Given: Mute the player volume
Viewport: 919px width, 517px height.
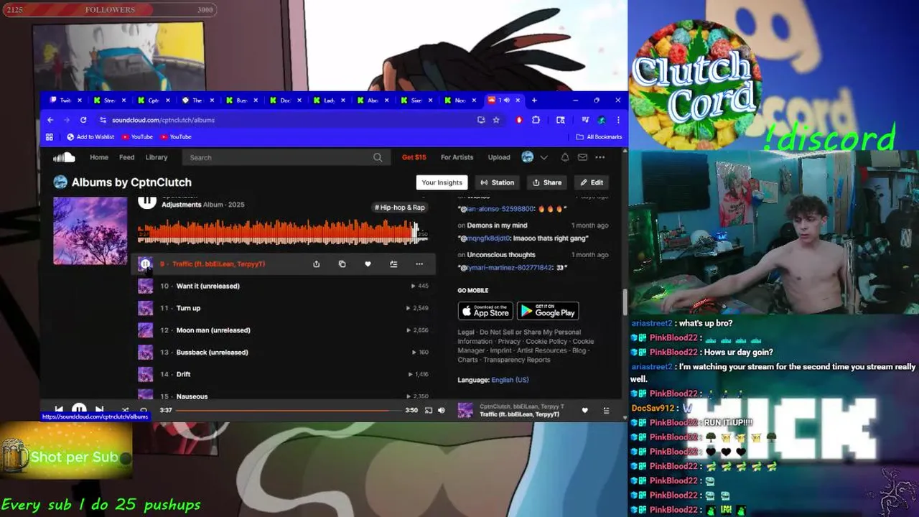Looking at the screenshot, I should click(x=442, y=410).
